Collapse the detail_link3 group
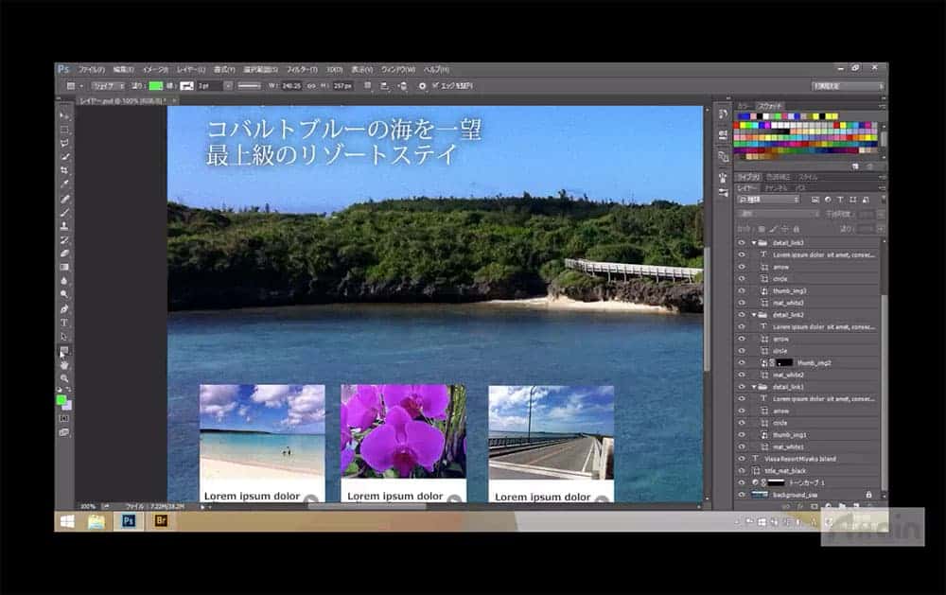946x595 pixels. point(754,242)
